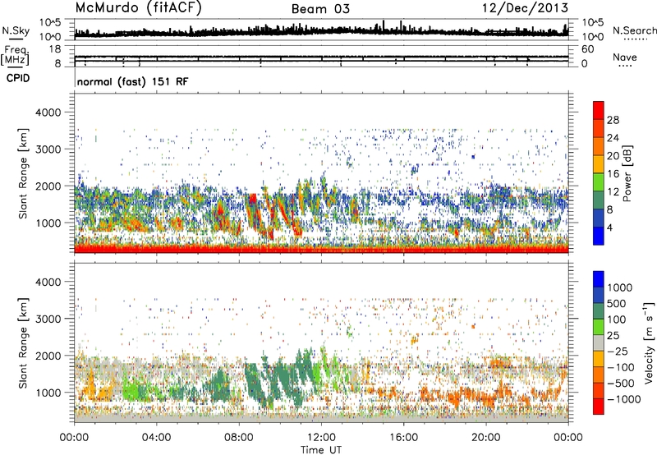657x455 pixels.
Task: Click the '18' label on frequency panel
Action: [55, 49]
